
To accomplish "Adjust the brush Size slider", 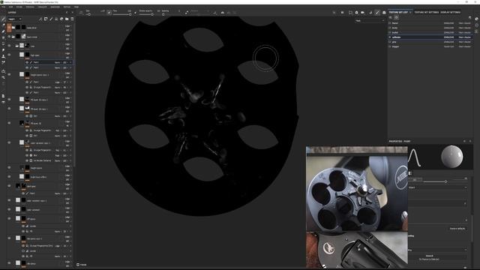I will [88, 14].
